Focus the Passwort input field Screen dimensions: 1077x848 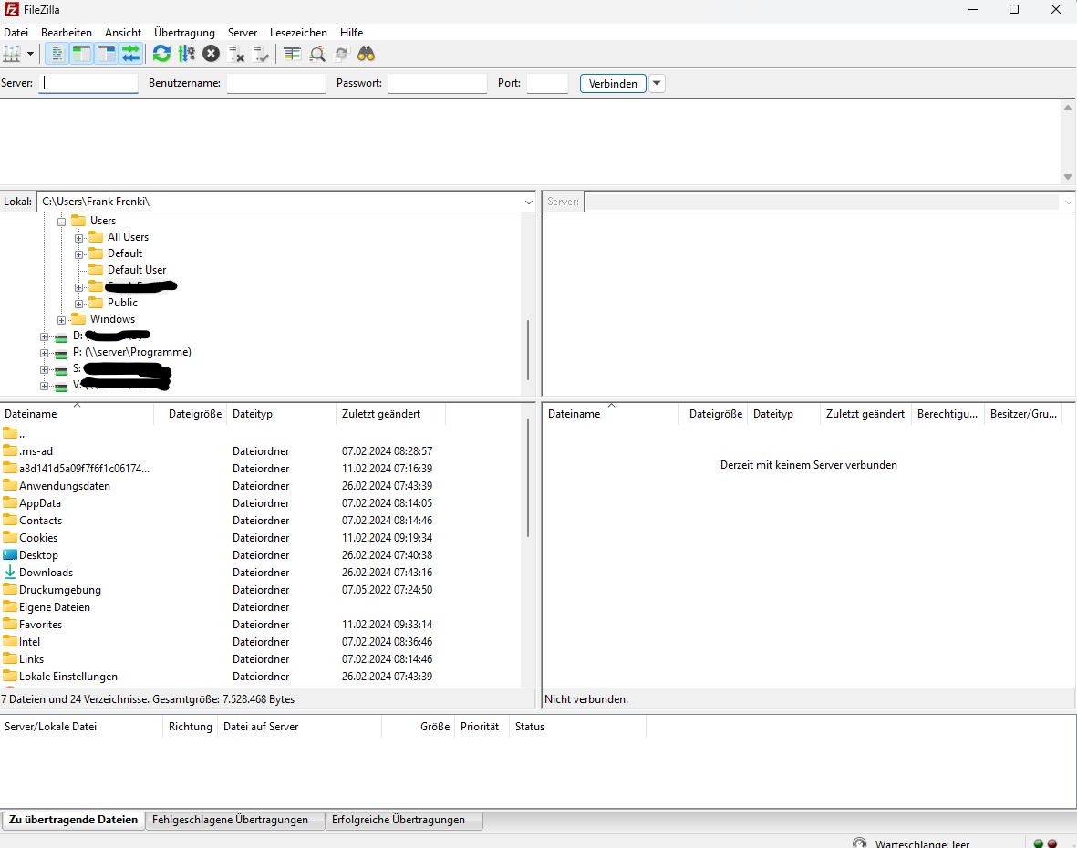click(x=438, y=83)
